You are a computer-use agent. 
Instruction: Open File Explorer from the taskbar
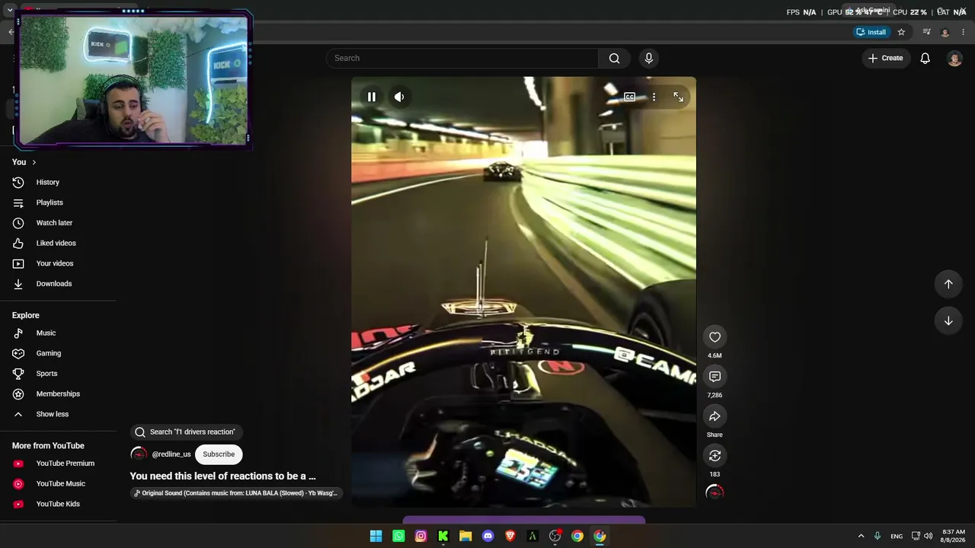[465, 536]
